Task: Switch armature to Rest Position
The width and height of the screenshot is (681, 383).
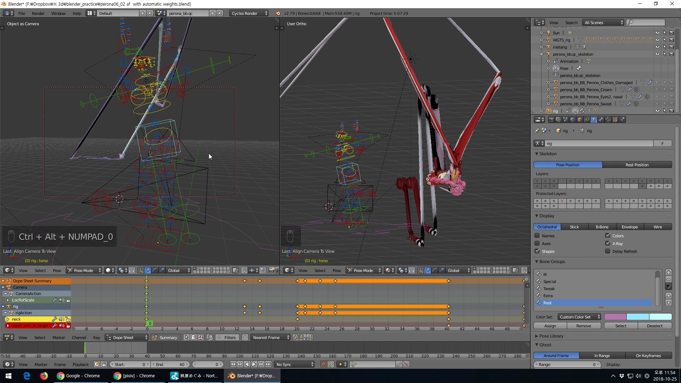Action: pyautogui.click(x=637, y=165)
